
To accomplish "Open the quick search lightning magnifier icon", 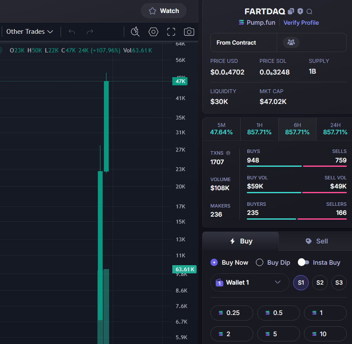I will coord(135,32).
